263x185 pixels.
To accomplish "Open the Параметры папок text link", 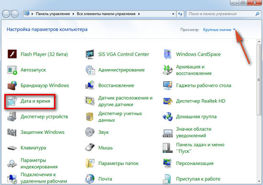I will pos(119,163).
